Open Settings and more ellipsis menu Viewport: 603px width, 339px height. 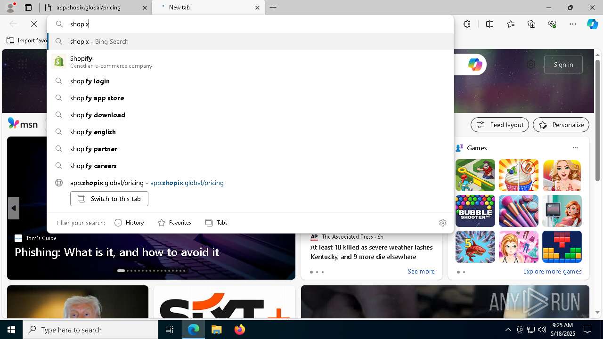573,24
